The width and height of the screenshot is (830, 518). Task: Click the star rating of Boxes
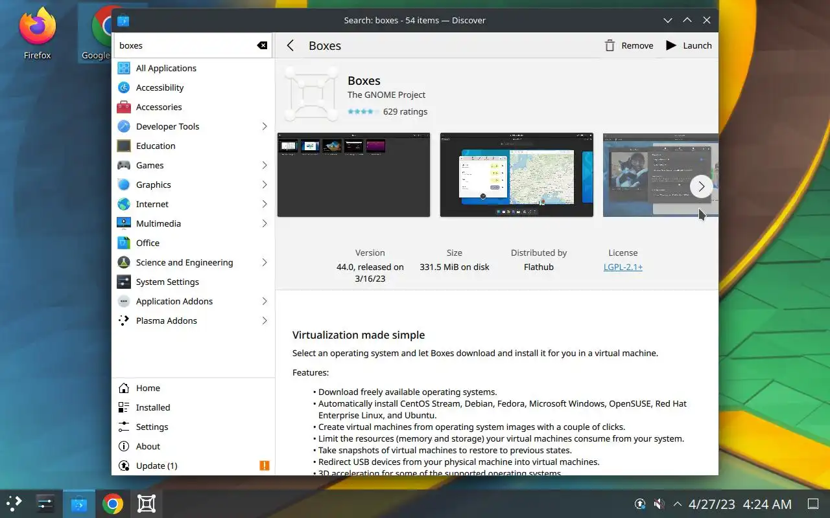[x=363, y=111]
